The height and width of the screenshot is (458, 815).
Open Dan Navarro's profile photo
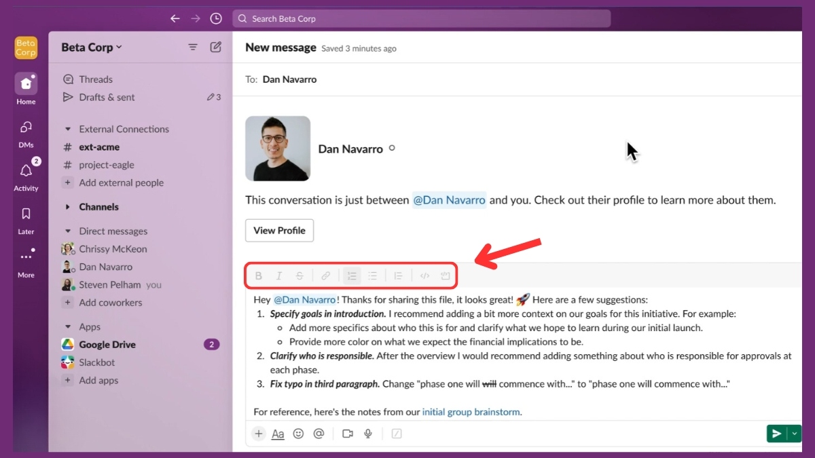(x=278, y=149)
